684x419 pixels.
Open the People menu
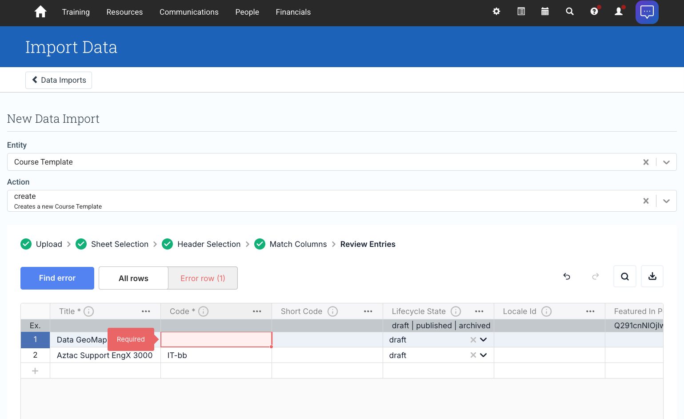pos(247,12)
